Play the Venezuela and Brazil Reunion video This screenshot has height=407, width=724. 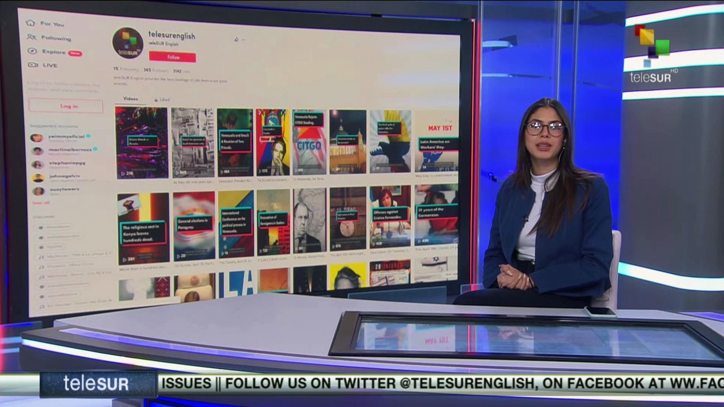click(x=235, y=142)
